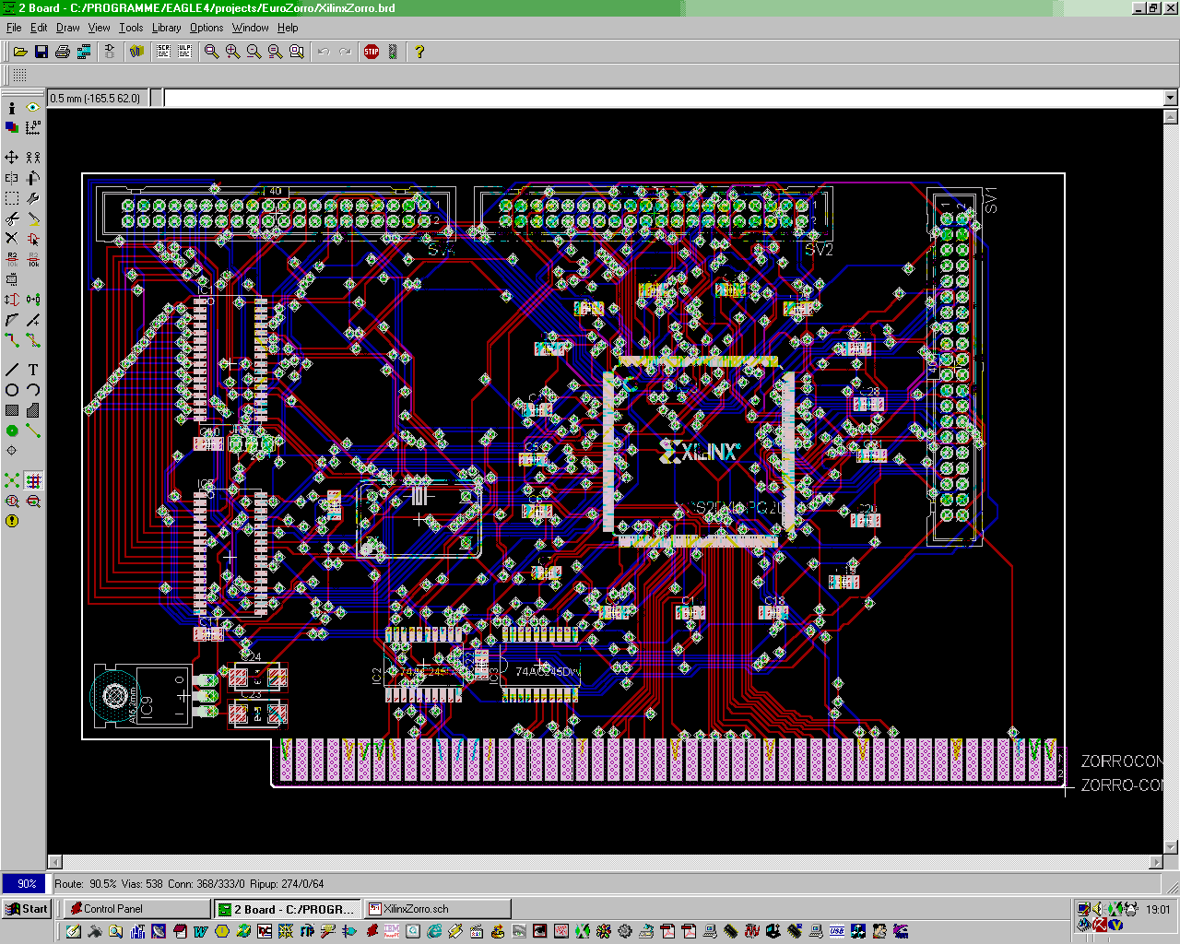Viewport: 1180px width, 944px height.
Task: Select the Text T tool
Action: pyautogui.click(x=33, y=370)
